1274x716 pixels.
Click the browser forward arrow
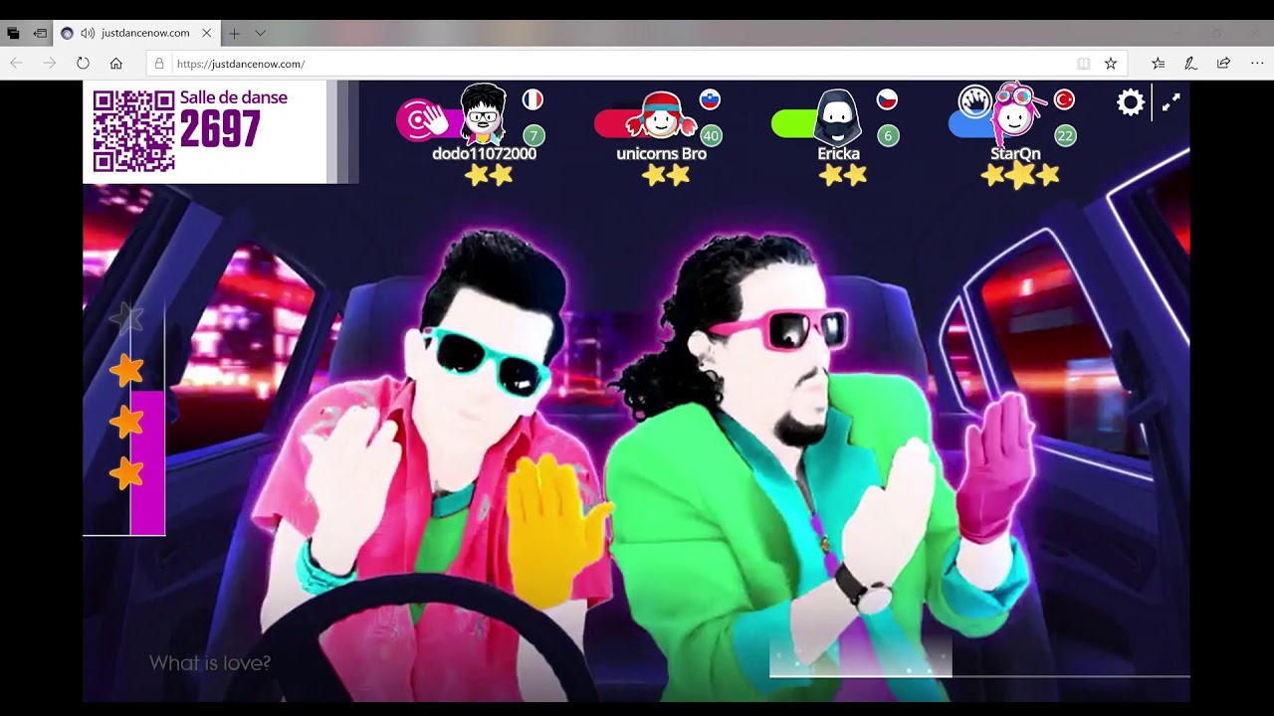[50, 63]
